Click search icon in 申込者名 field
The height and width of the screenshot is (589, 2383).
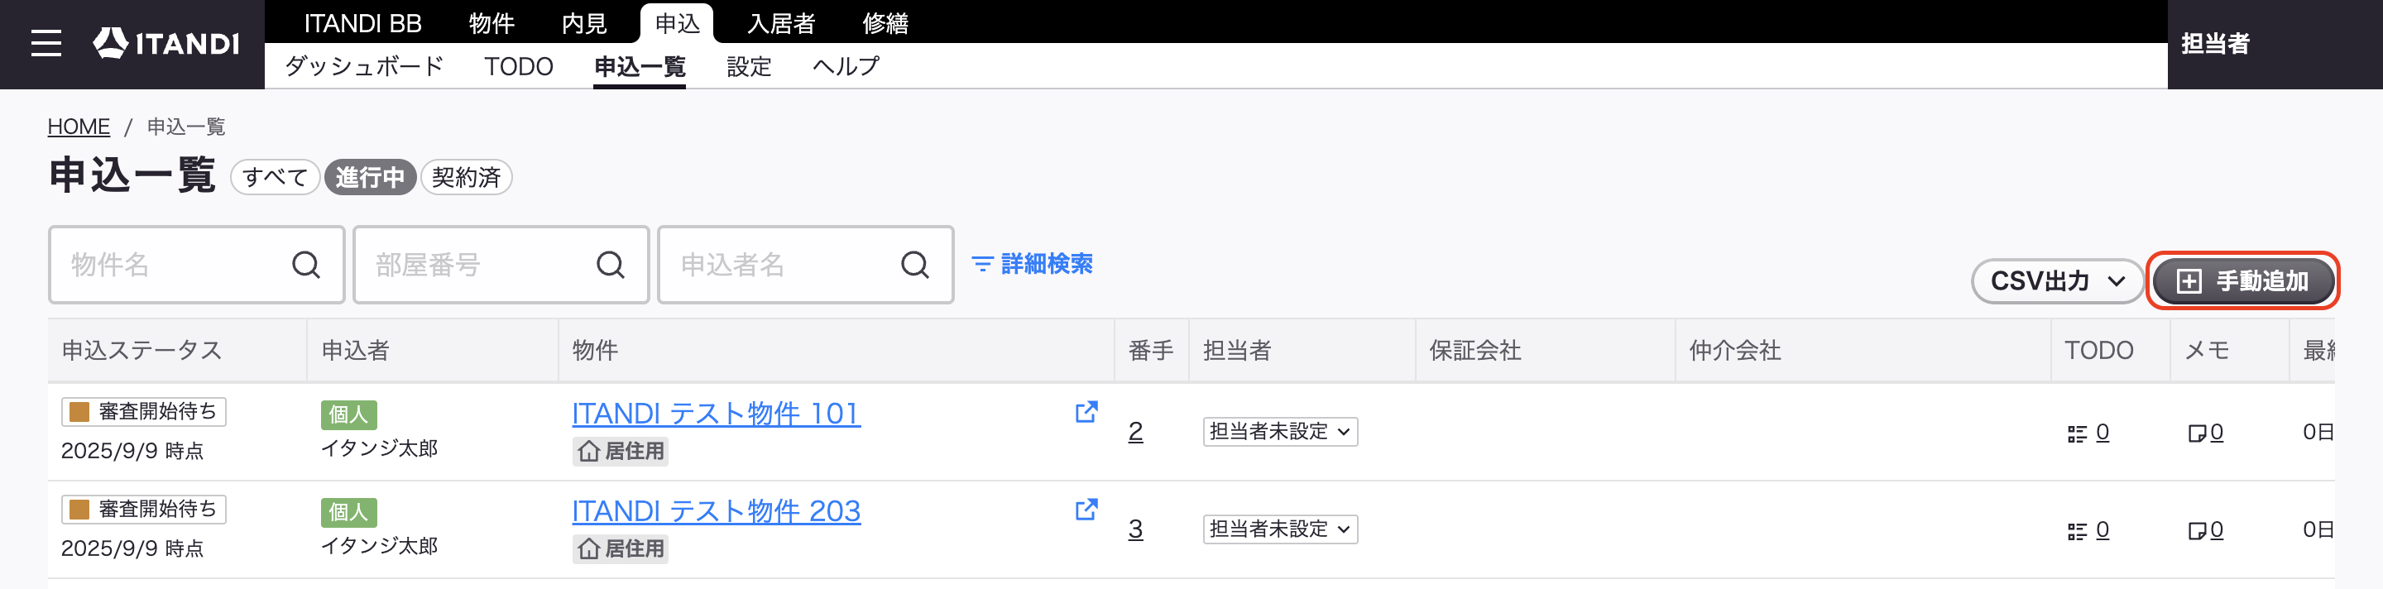pos(915,266)
